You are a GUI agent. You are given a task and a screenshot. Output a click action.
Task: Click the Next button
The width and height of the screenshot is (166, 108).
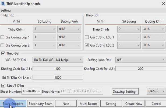66,103
